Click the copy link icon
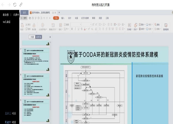The image size is (173, 124). pos(21,5)
